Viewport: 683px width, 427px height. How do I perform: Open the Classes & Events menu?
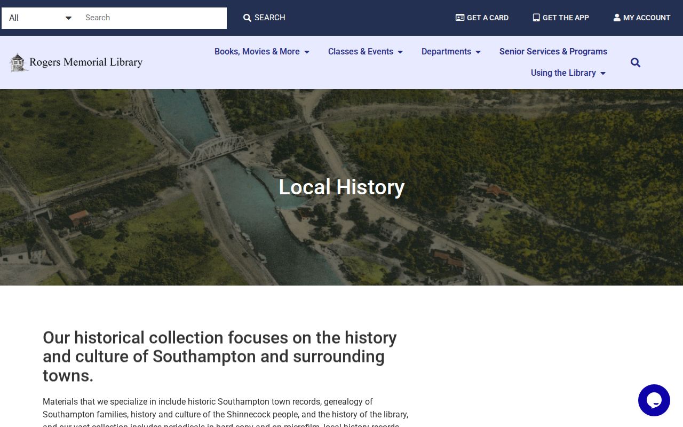coord(366,52)
